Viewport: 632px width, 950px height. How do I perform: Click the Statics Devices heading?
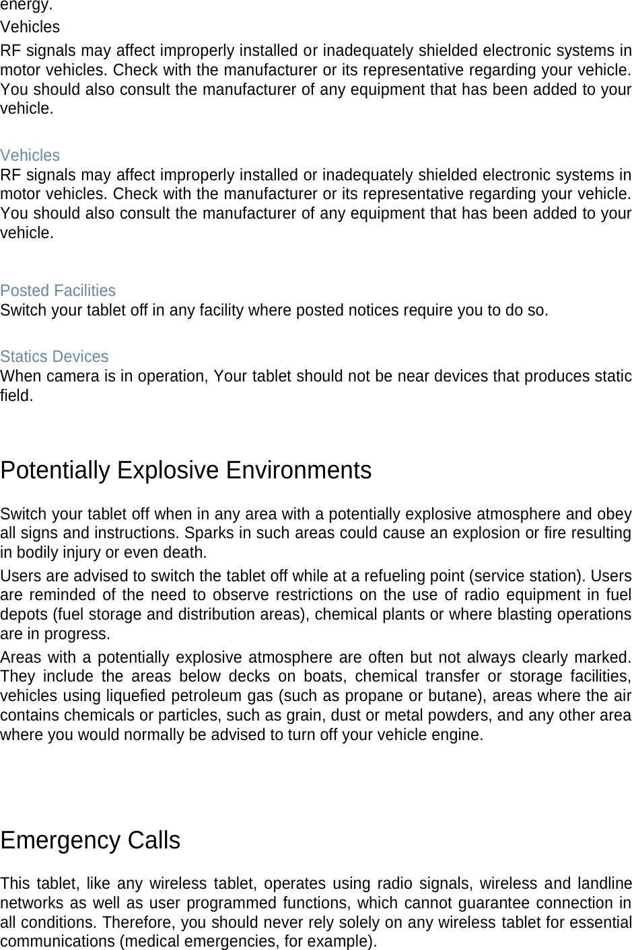55,357
